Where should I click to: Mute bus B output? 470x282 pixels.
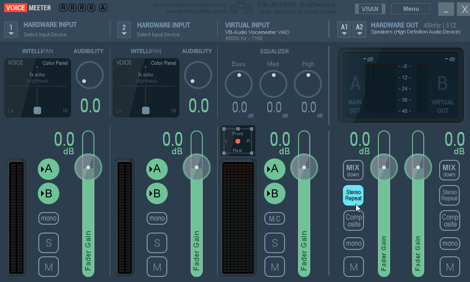click(450, 267)
